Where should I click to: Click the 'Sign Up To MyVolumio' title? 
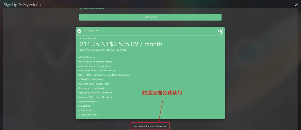[x=23, y=5]
